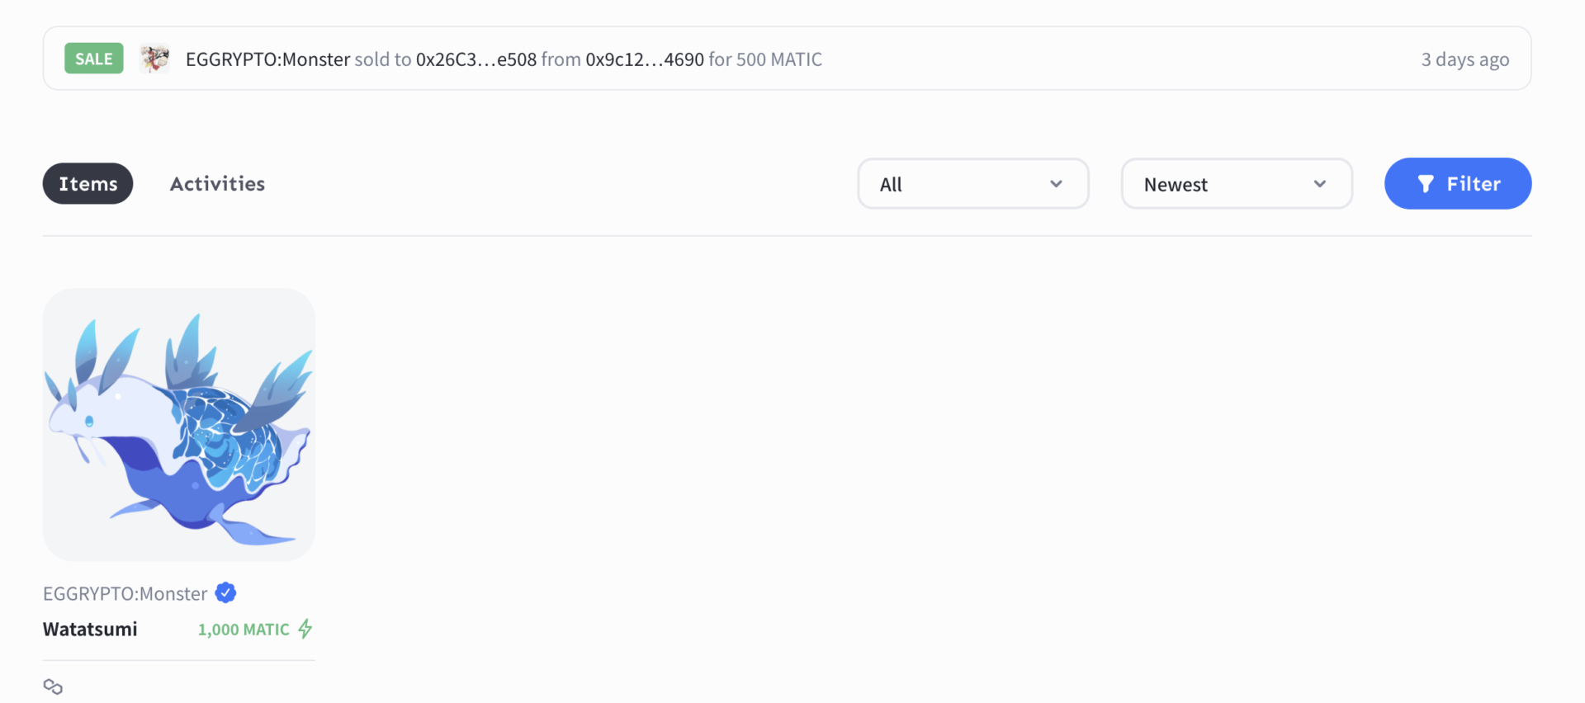Click the Polygon chain icon below card

pyautogui.click(x=53, y=686)
